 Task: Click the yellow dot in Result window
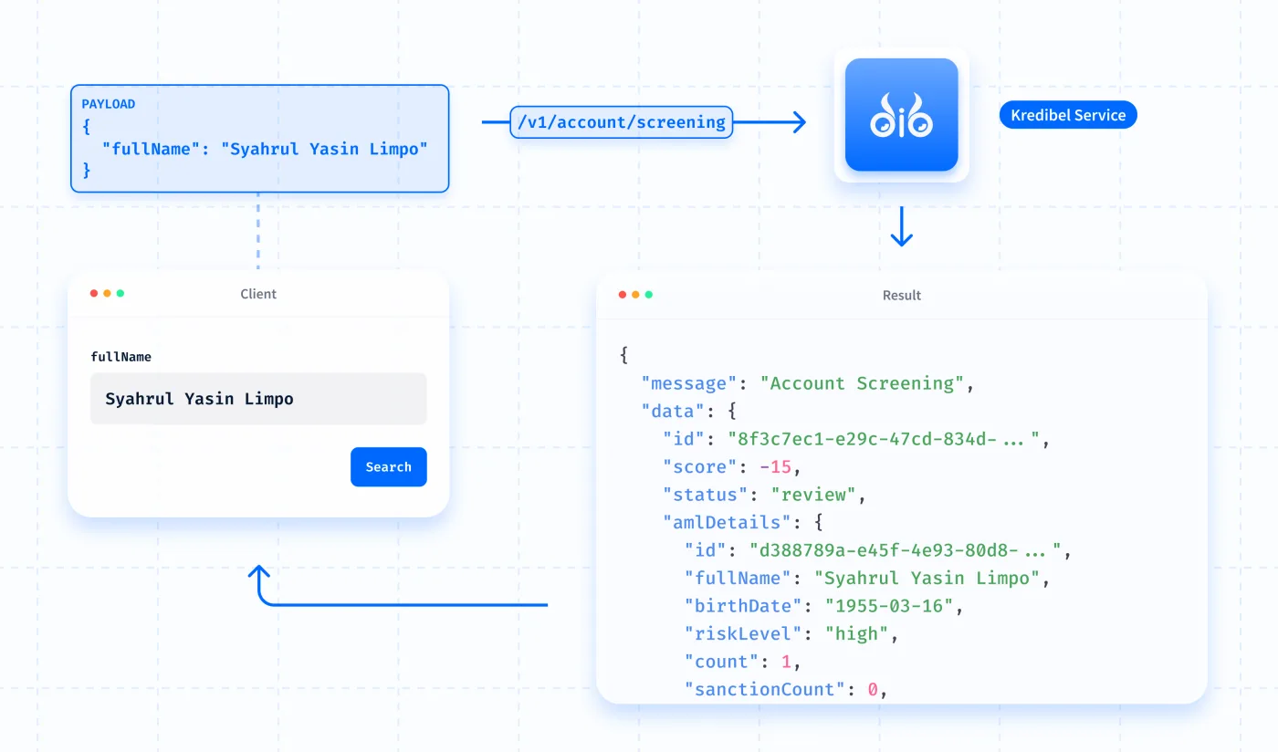pos(635,295)
